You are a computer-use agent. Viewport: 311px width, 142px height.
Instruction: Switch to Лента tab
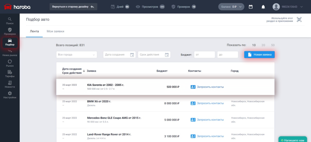click(34, 31)
